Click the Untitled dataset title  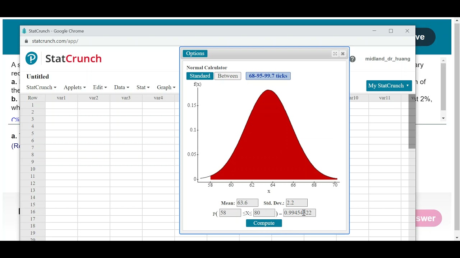[37, 77]
